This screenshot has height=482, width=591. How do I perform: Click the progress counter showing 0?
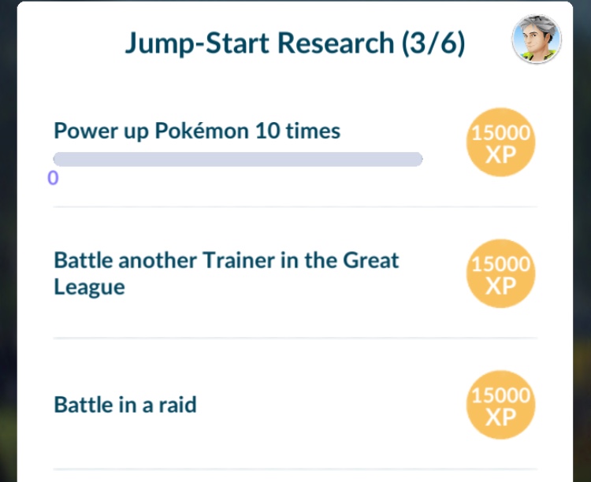[53, 178]
